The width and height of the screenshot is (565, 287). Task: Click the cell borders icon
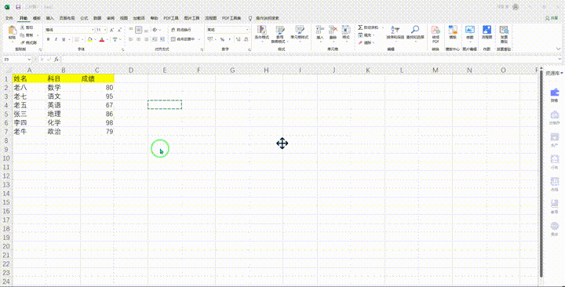pyautogui.click(x=77, y=39)
